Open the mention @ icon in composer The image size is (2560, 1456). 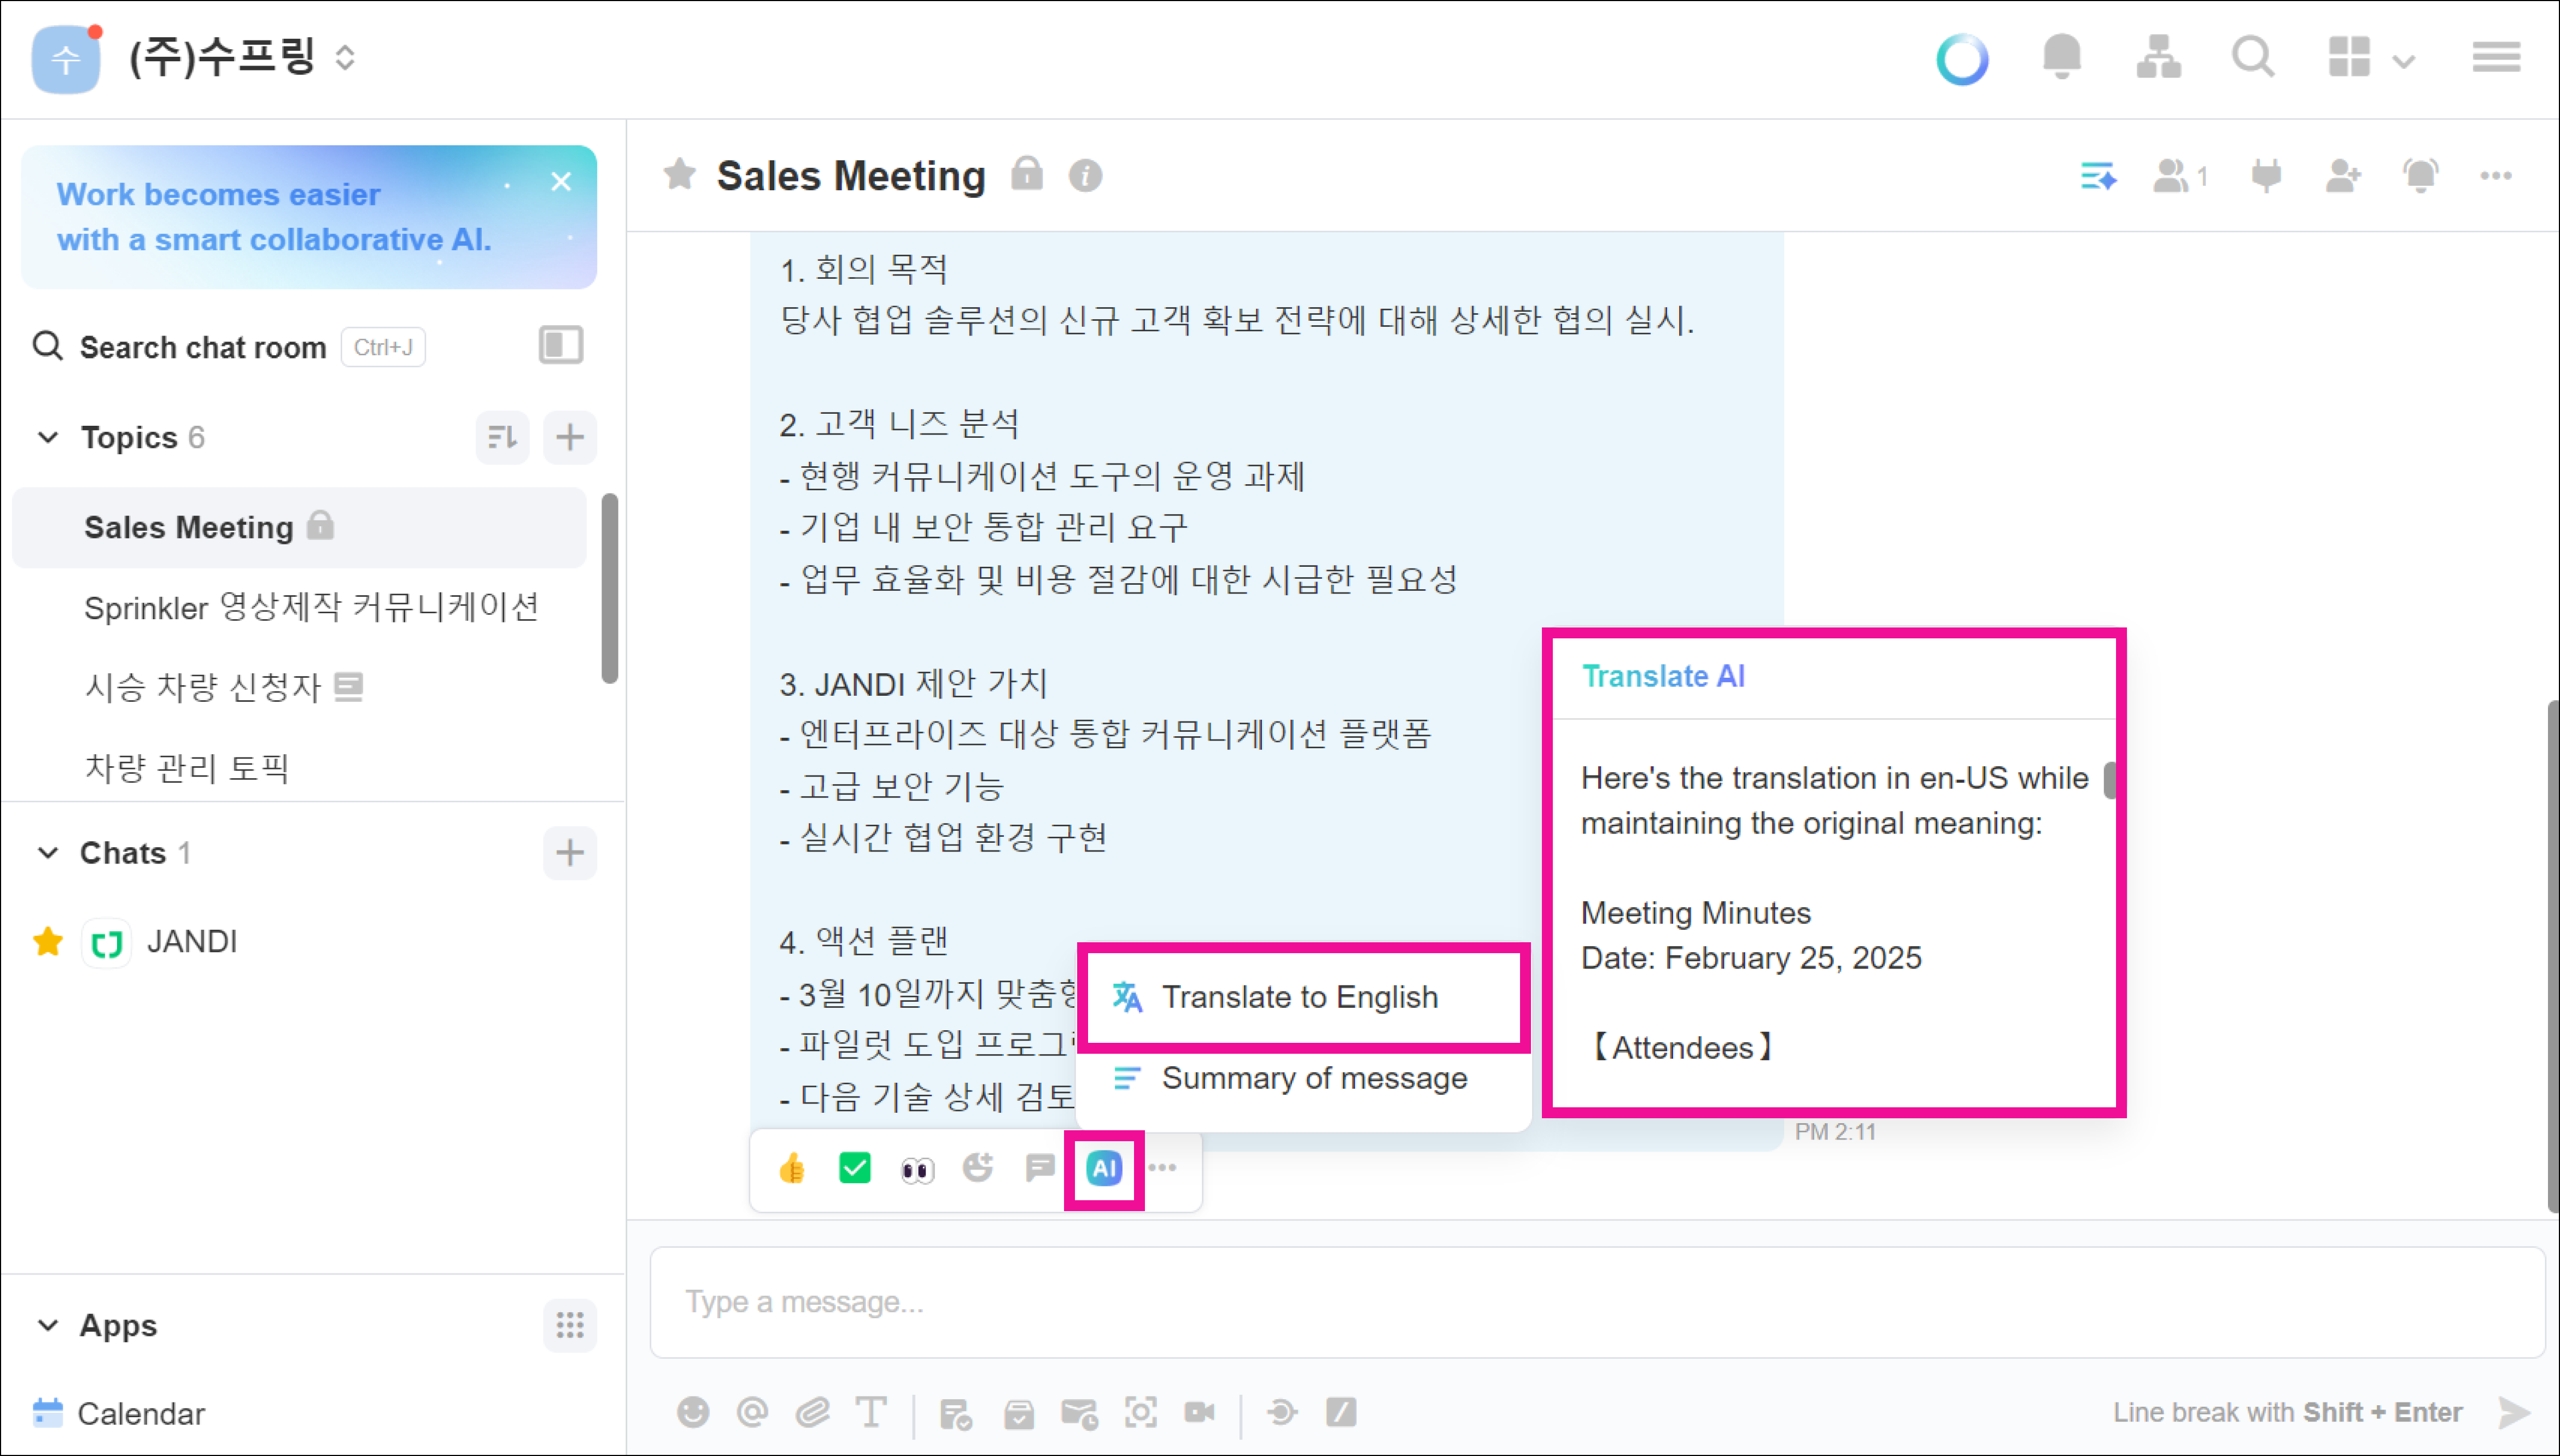[x=752, y=1413]
